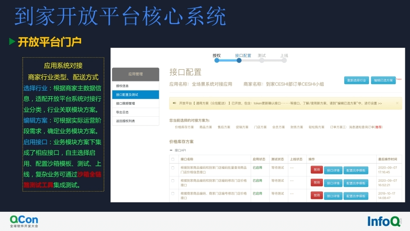Click the 应用管理 sidebar header
Image resolution: width=410 pixels, height=231 pixels.
(x=135, y=74)
